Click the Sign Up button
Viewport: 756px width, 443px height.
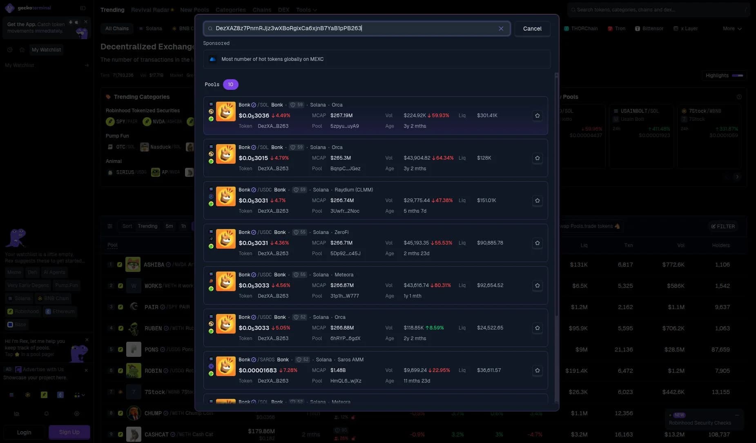pos(69,432)
